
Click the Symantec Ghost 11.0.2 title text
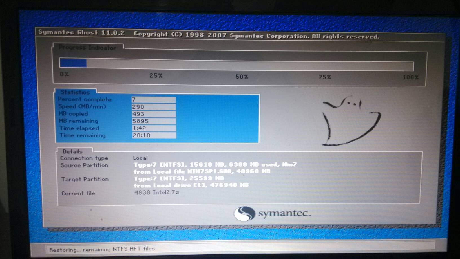pos(81,32)
